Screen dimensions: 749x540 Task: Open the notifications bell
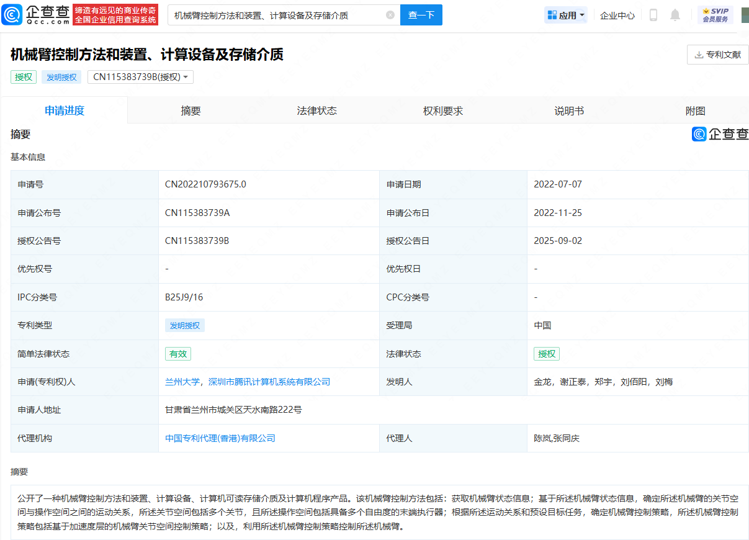pyautogui.click(x=675, y=15)
